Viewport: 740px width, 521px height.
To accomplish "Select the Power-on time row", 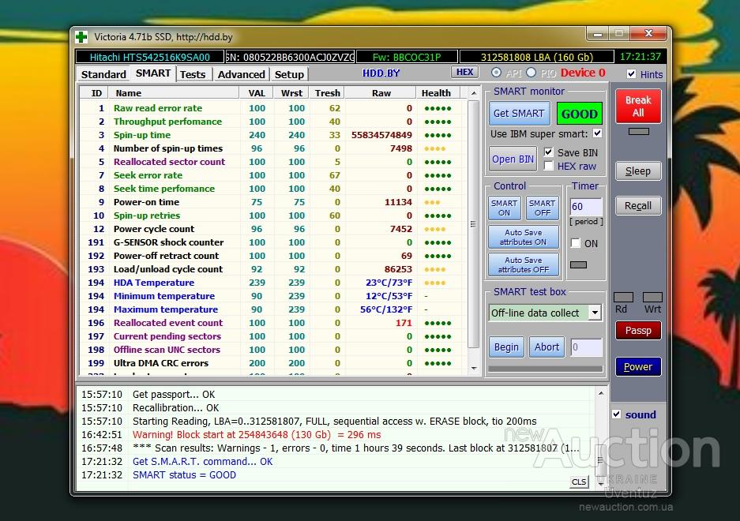I will (273, 202).
